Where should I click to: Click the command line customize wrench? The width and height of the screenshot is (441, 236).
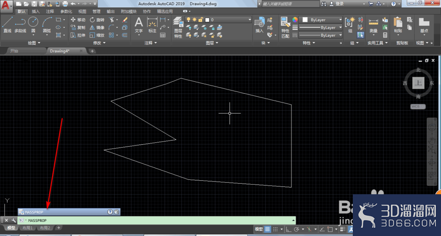tap(13, 220)
